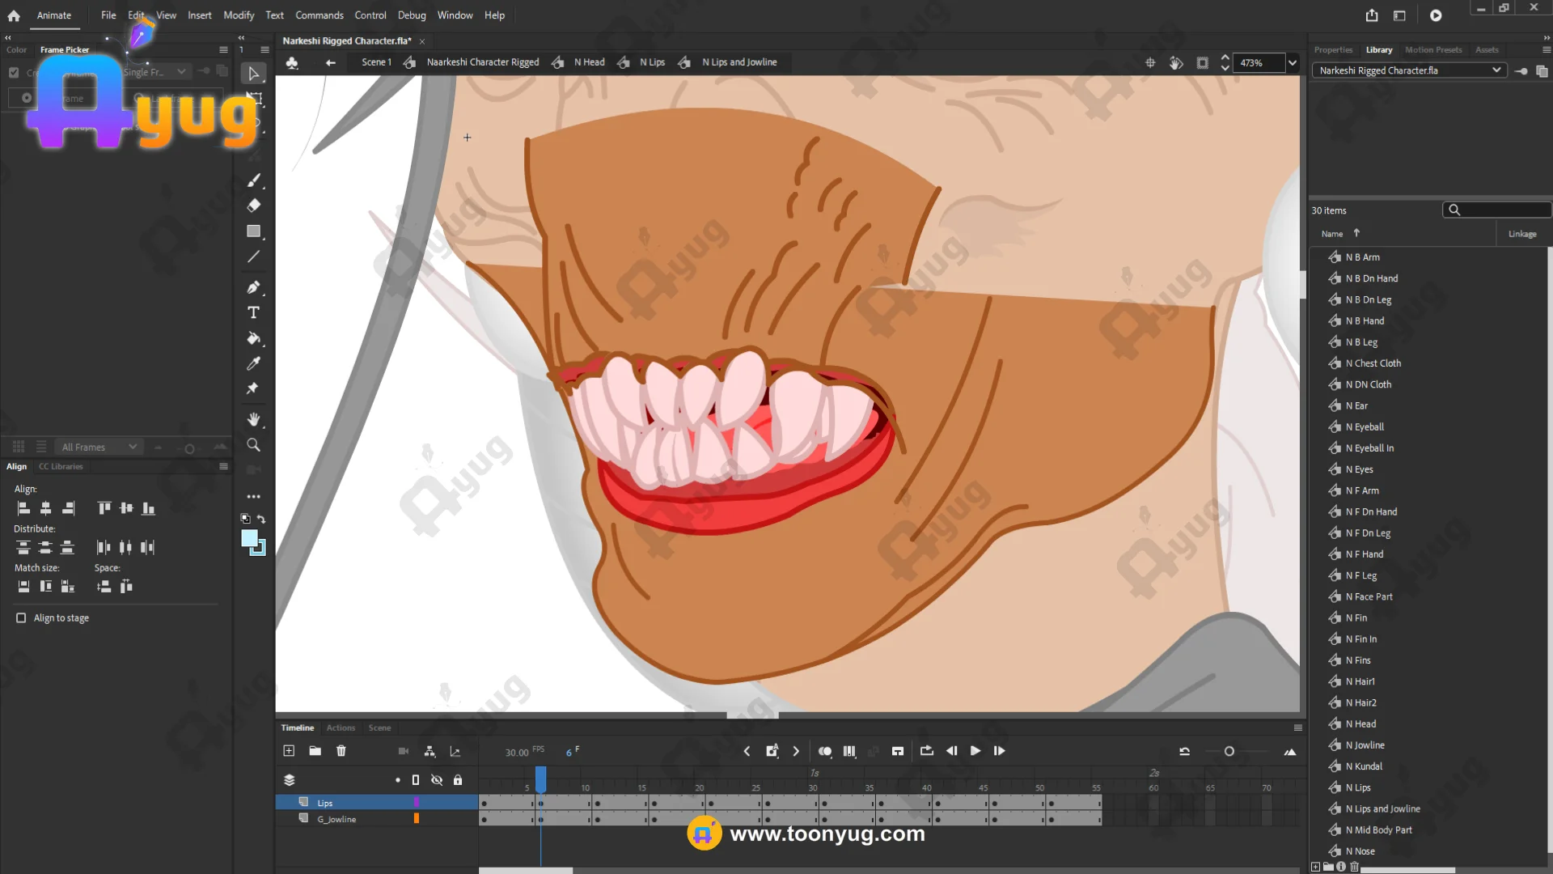The image size is (1553, 874).
Task: Go back to Scene 1 breadcrumb
Action: click(x=376, y=62)
